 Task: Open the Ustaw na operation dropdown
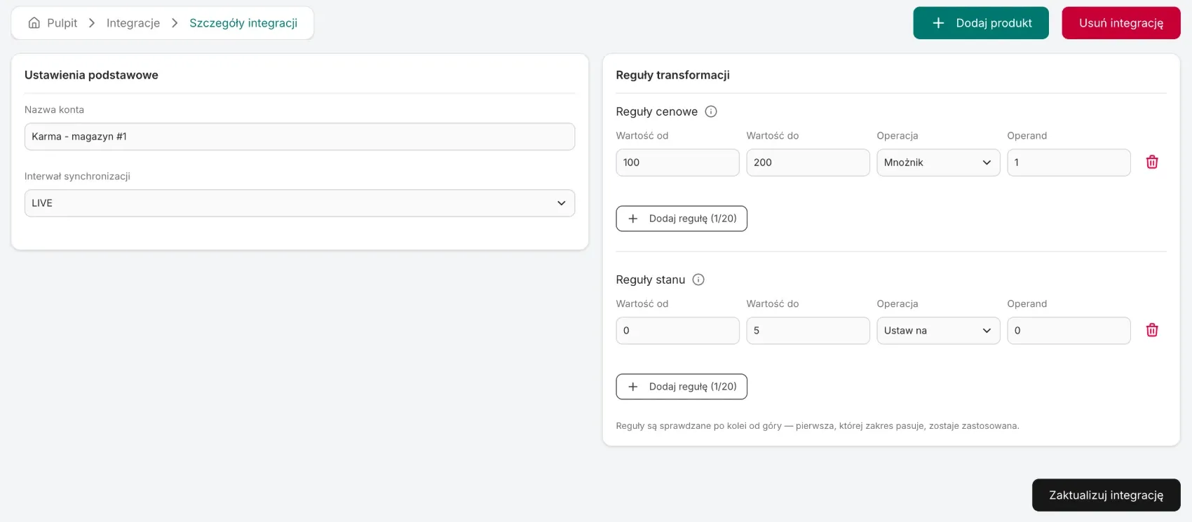[938, 331]
